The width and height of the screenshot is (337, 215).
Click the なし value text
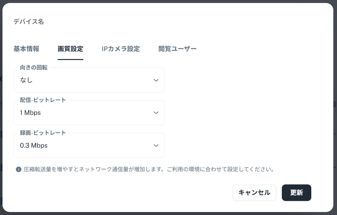26,80
